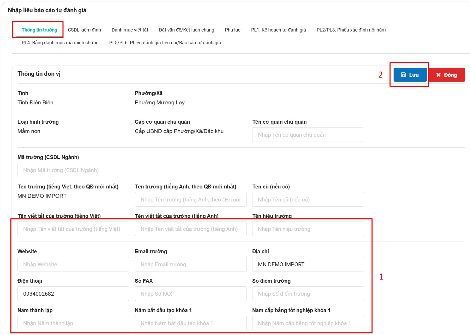Image resolution: width=470 pixels, height=335 pixels.
Task: Open PL1. Kế hoạch tự đánh giá tab
Action: tap(278, 30)
